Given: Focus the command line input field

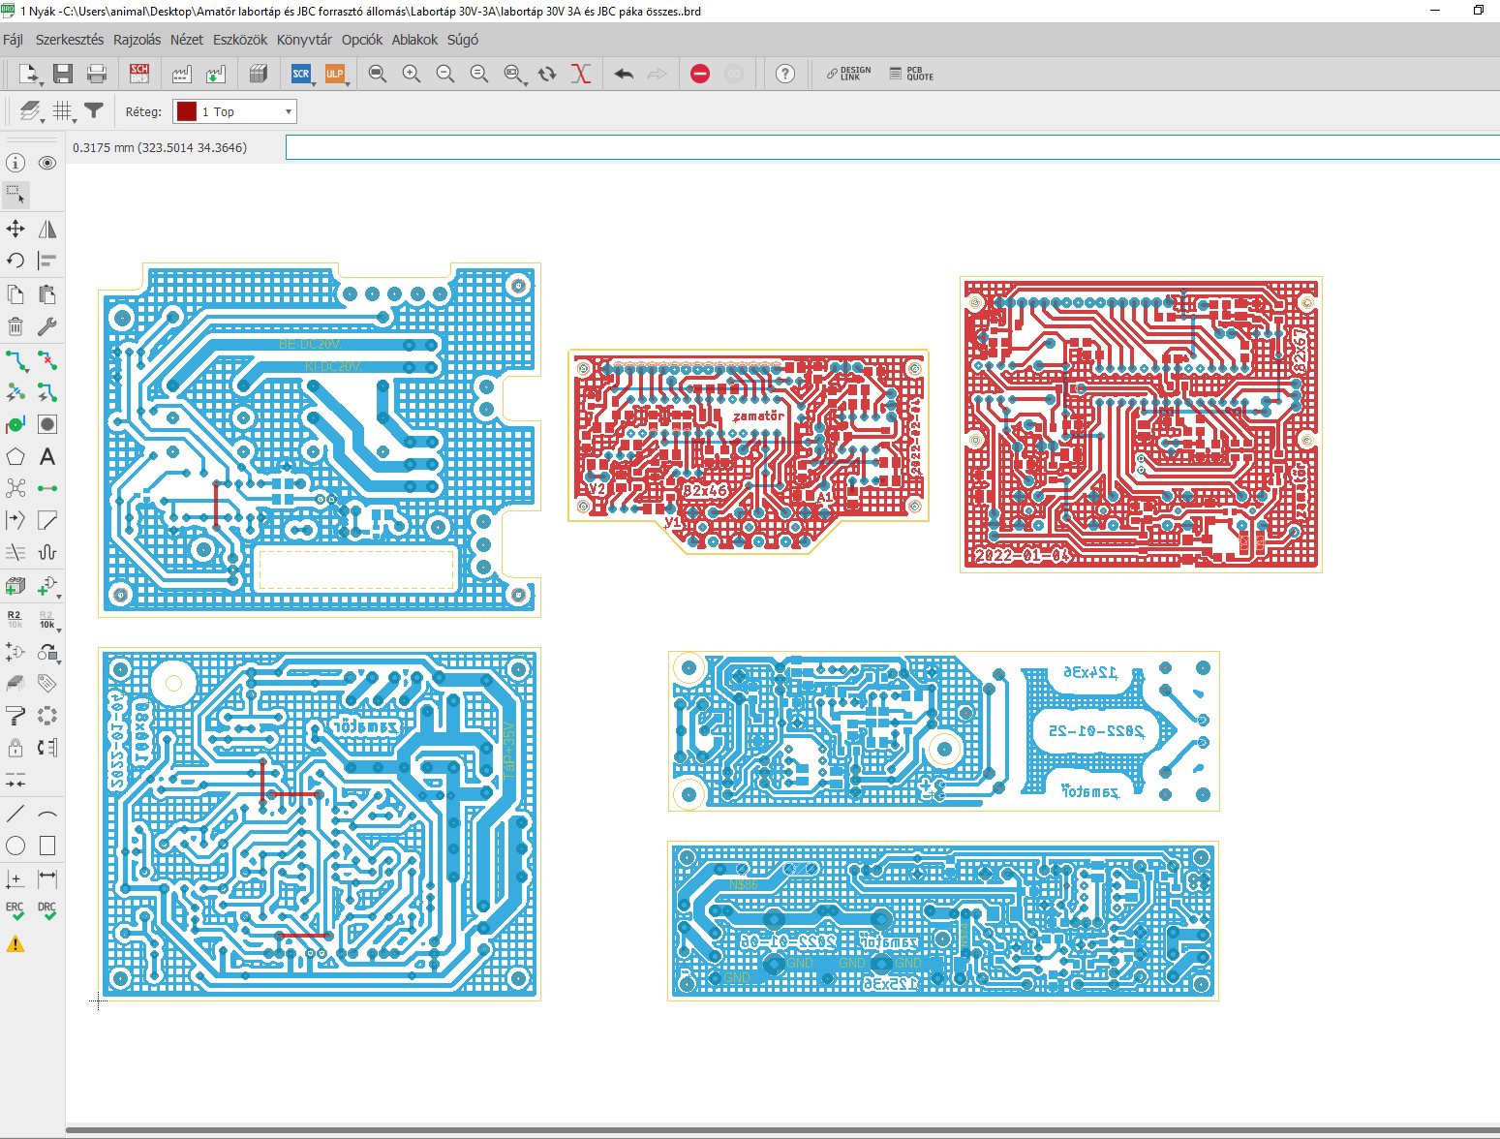Looking at the screenshot, I should tap(892, 147).
